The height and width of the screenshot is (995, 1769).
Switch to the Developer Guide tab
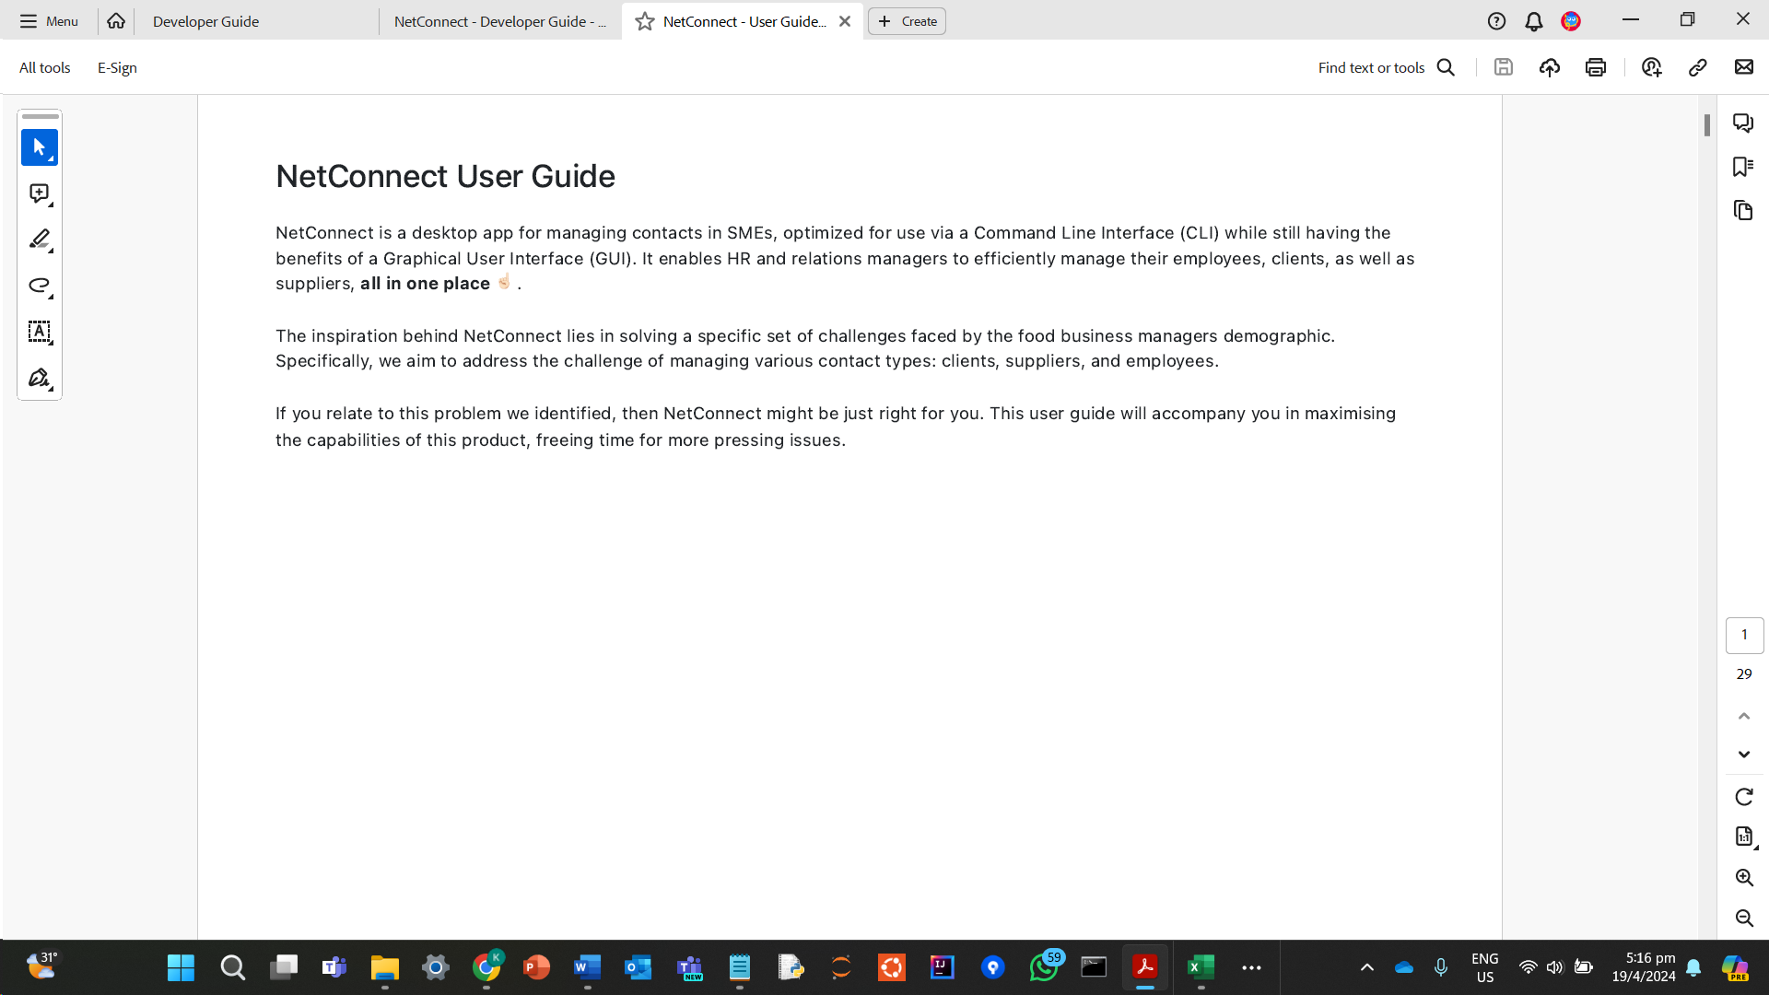pyautogui.click(x=206, y=21)
